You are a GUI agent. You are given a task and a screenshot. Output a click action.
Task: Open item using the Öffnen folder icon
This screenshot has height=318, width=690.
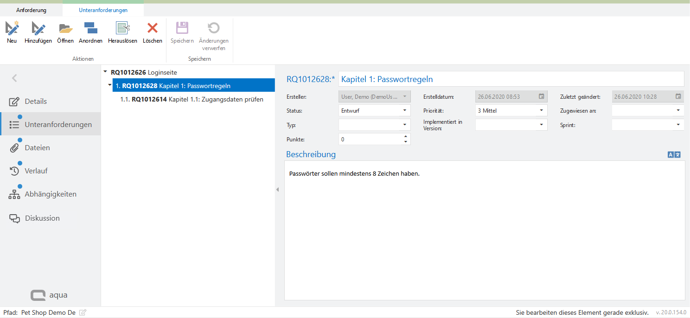point(65,29)
